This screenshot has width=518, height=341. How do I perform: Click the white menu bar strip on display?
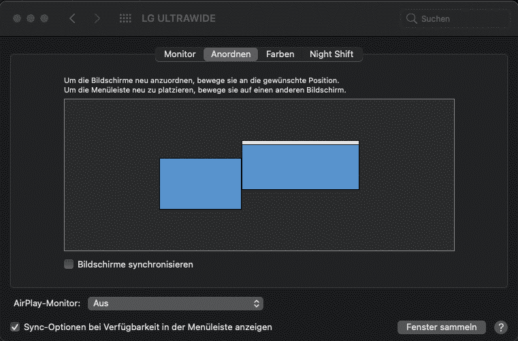point(300,142)
